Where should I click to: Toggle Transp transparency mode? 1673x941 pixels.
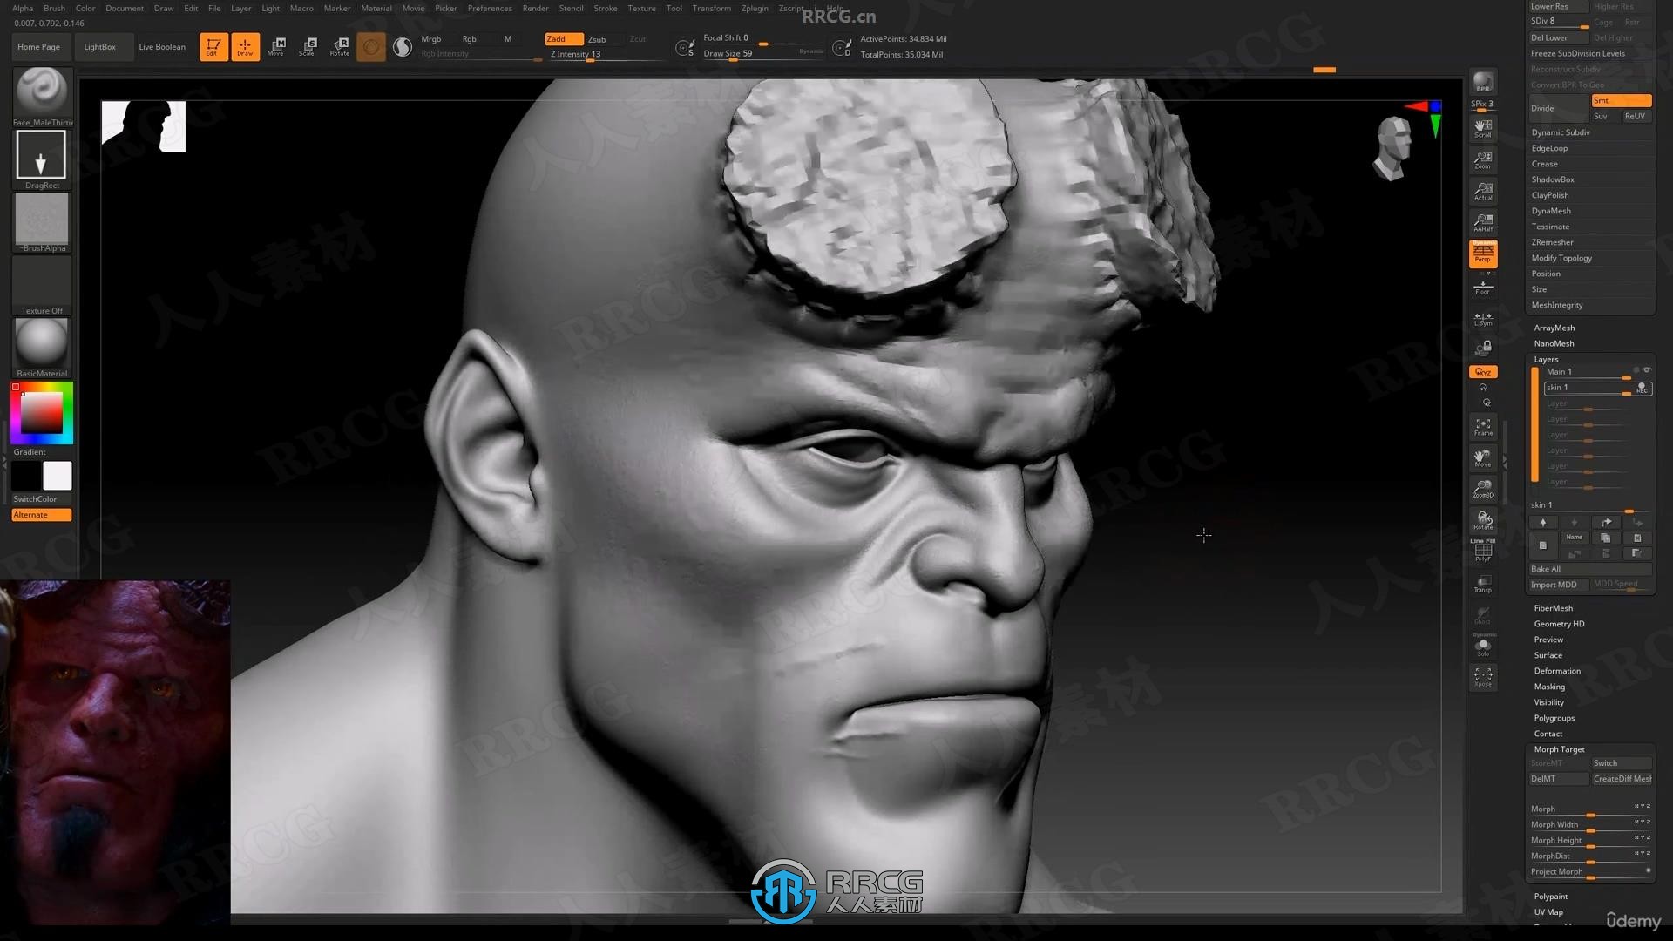(1482, 583)
